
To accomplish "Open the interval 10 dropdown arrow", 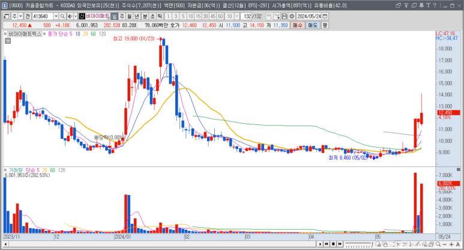I will pyautogui.click(x=237, y=16).
